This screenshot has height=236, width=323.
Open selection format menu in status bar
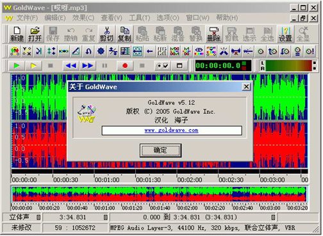coord(273,217)
